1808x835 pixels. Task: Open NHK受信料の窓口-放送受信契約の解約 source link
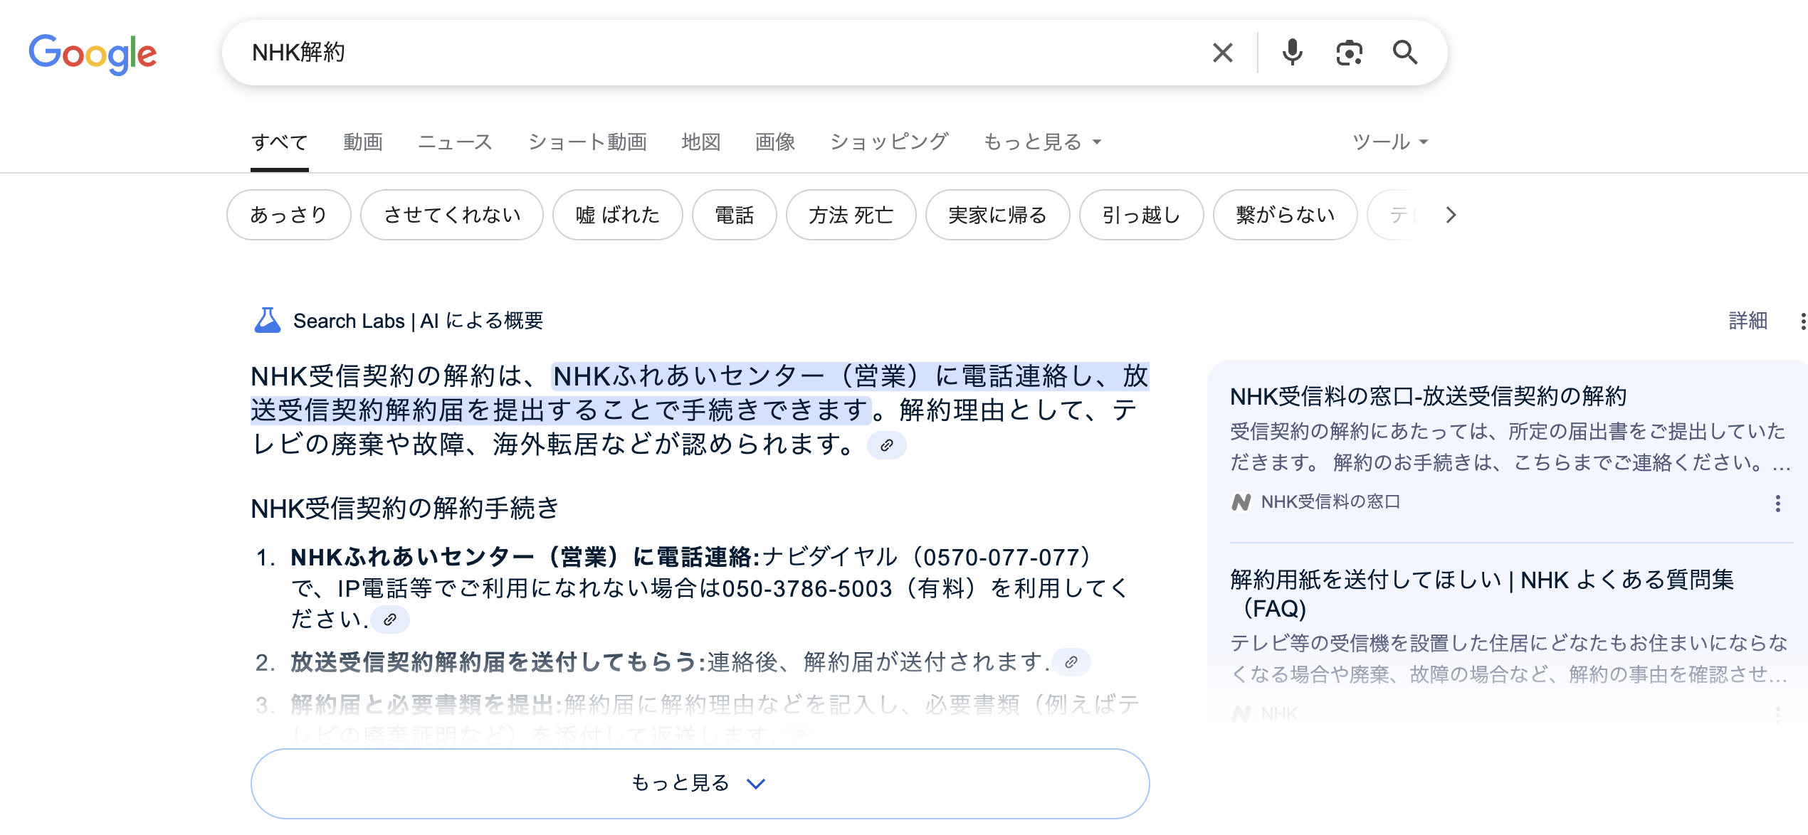1428,396
